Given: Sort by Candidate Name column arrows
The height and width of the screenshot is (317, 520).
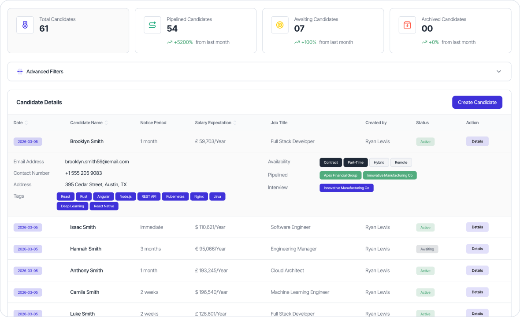Looking at the screenshot, I should tap(106, 123).
